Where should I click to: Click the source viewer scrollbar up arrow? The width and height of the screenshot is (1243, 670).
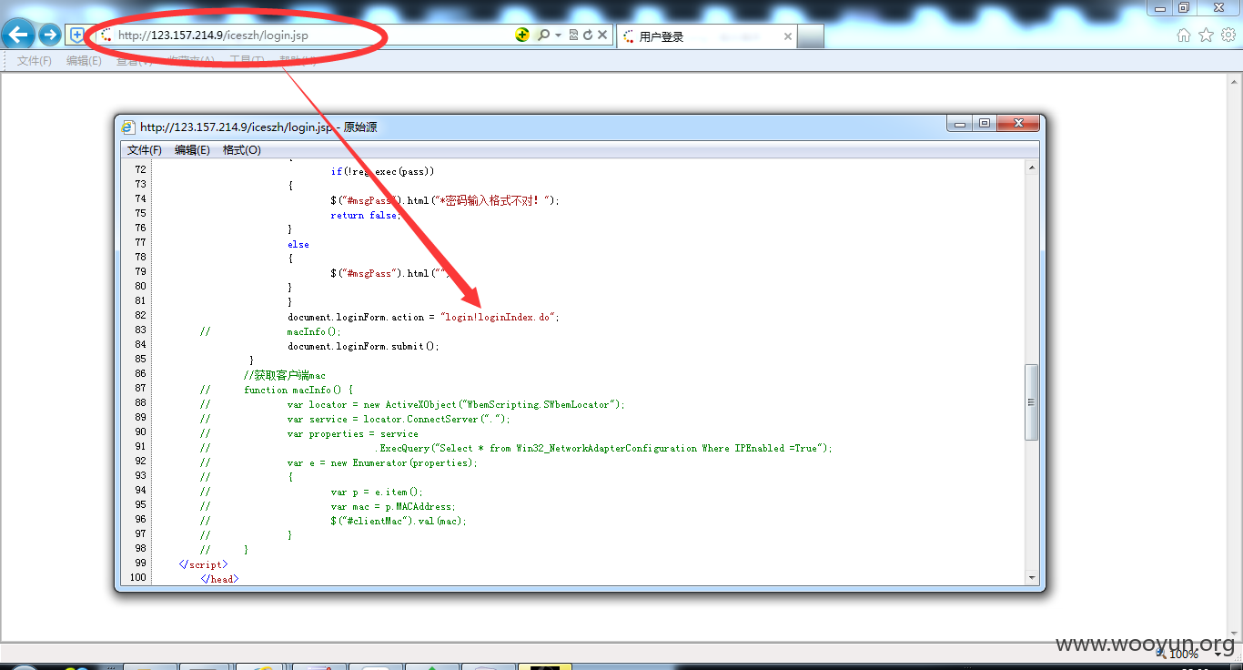(1031, 167)
